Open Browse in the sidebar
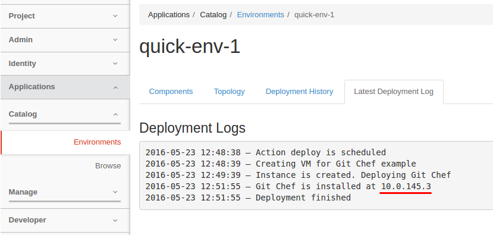 point(108,166)
